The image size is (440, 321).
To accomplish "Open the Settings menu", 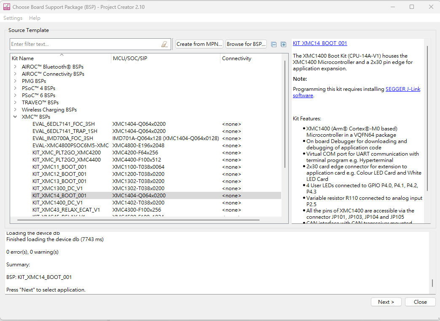I will tap(13, 18).
